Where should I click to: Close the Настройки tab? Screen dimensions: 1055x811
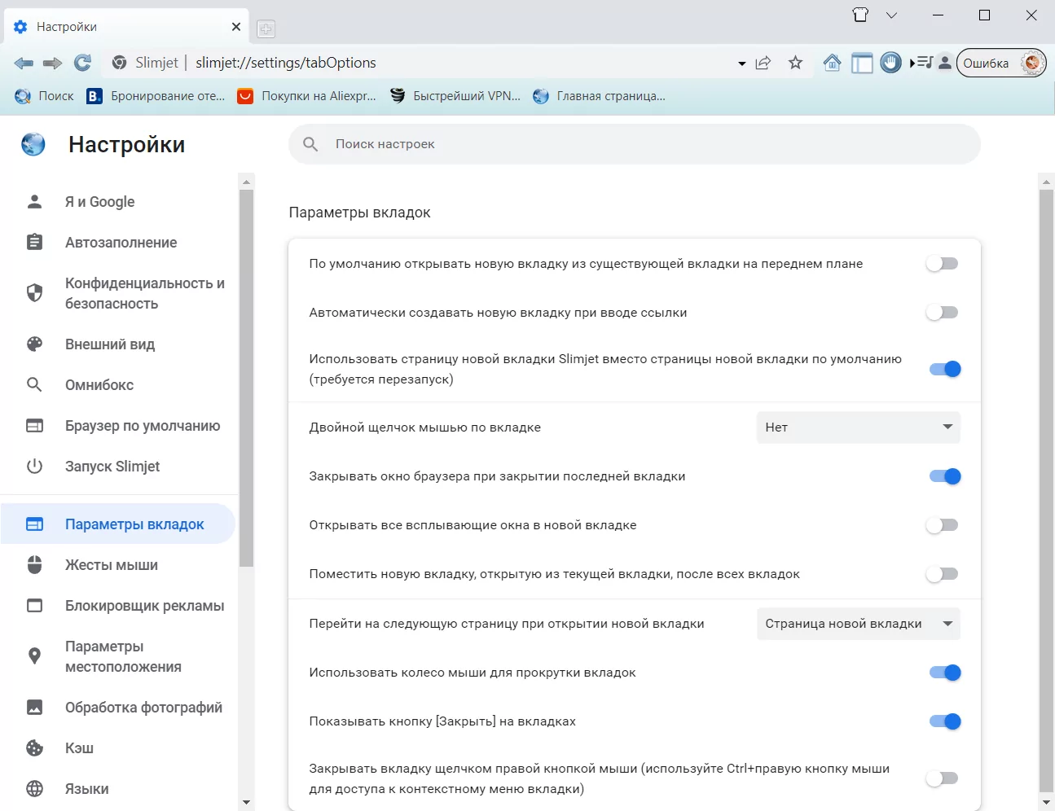[x=236, y=27]
